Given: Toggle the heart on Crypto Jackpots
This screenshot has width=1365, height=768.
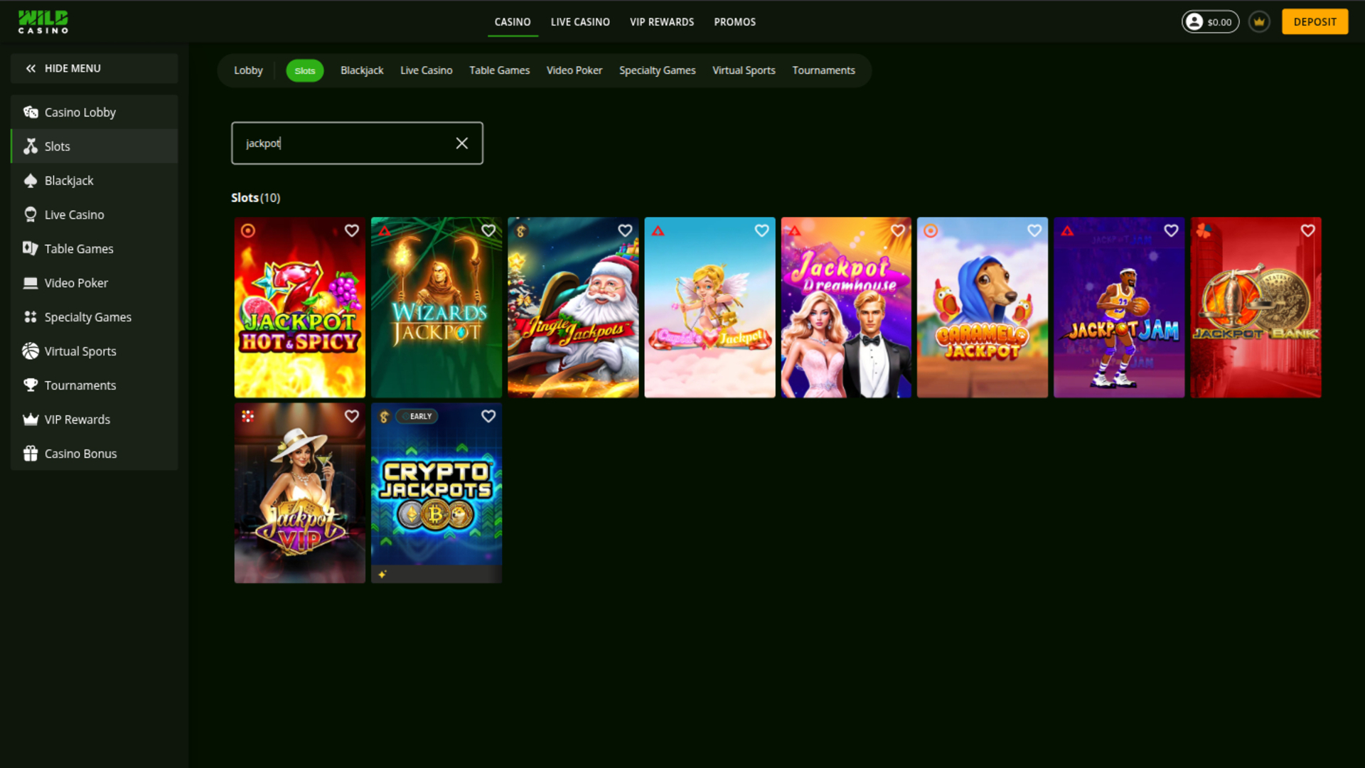Looking at the screenshot, I should (x=488, y=416).
